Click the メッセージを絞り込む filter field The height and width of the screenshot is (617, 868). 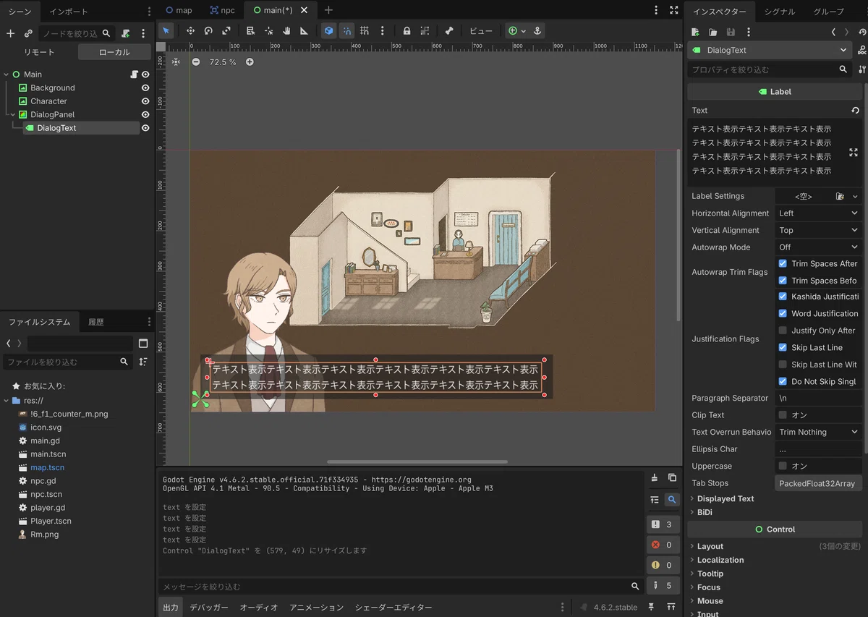pos(400,587)
